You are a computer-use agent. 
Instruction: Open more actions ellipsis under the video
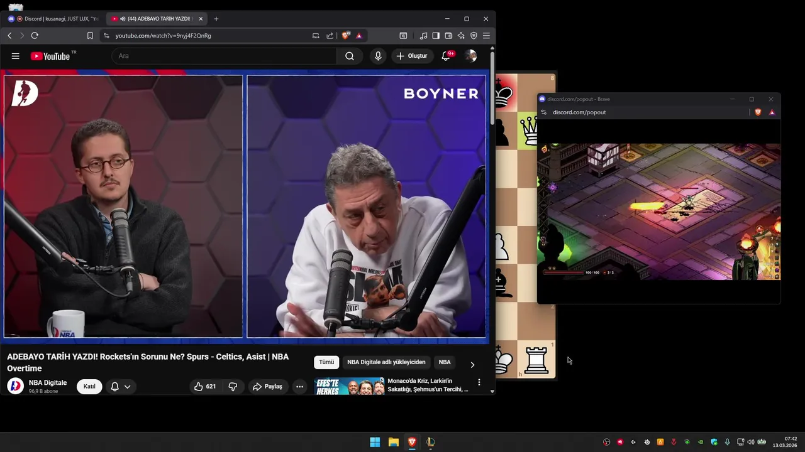click(300, 387)
